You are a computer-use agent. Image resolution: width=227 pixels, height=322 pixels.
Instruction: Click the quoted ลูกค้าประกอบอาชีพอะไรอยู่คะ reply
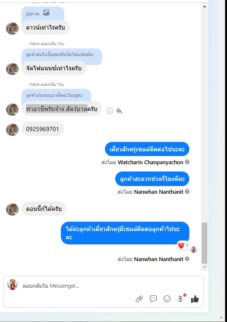(x=56, y=96)
